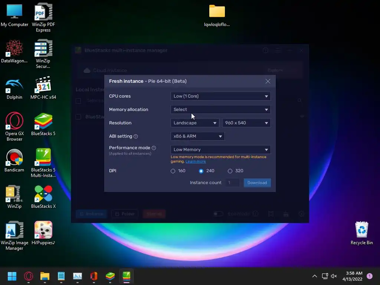Click the Instance count input field
Image resolution: width=380 pixels, height=285 pixels.
click(x=232, y=183)
